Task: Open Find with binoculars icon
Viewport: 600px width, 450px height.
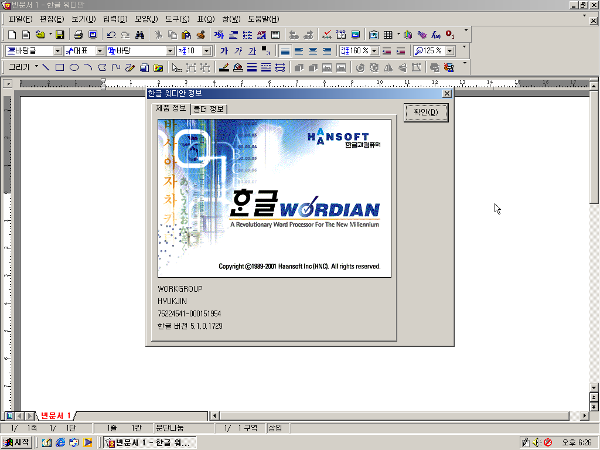Action: click(139, 35)
